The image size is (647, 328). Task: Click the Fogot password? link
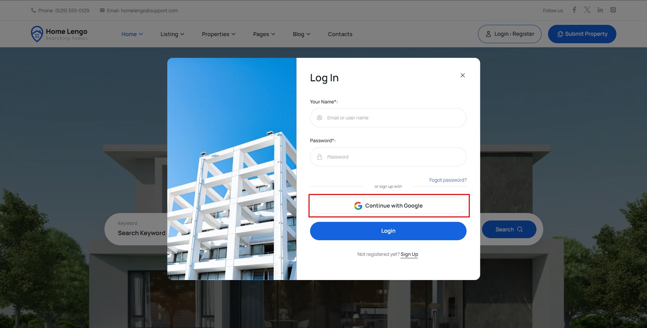[448, 180]
